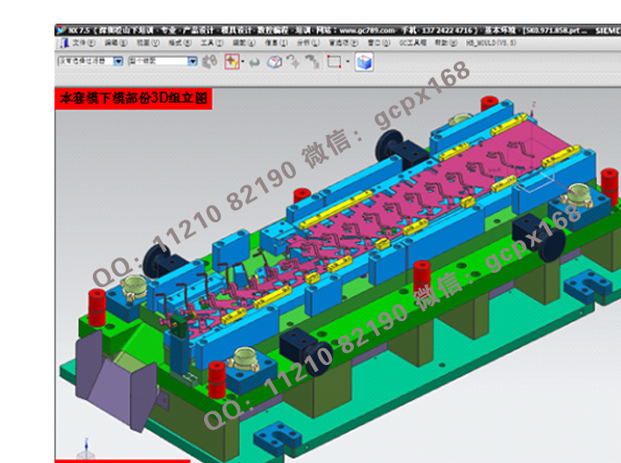Click the red title label above the model
621x463 pixels.
133,99
